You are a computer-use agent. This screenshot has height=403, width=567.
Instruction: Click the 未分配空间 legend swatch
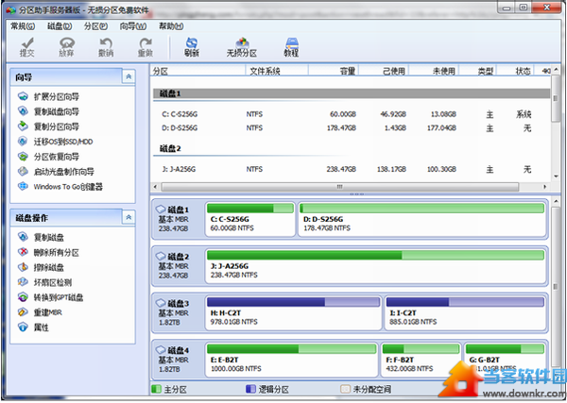coord(345,389)
